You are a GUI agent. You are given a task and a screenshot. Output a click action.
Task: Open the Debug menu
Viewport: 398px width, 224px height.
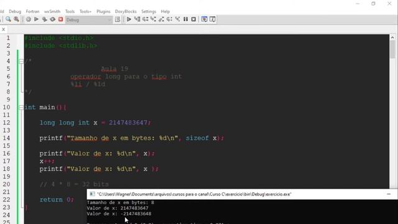pyautogui.click(x=15, y=11)
